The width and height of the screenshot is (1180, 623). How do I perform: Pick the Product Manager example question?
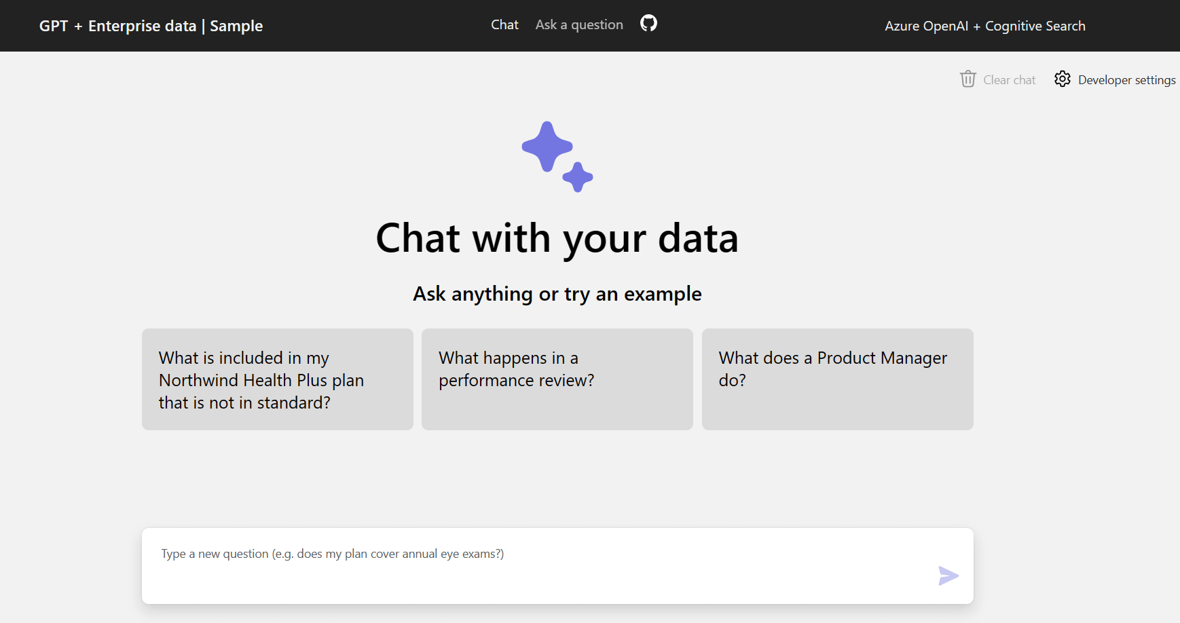tap(837, 379)
